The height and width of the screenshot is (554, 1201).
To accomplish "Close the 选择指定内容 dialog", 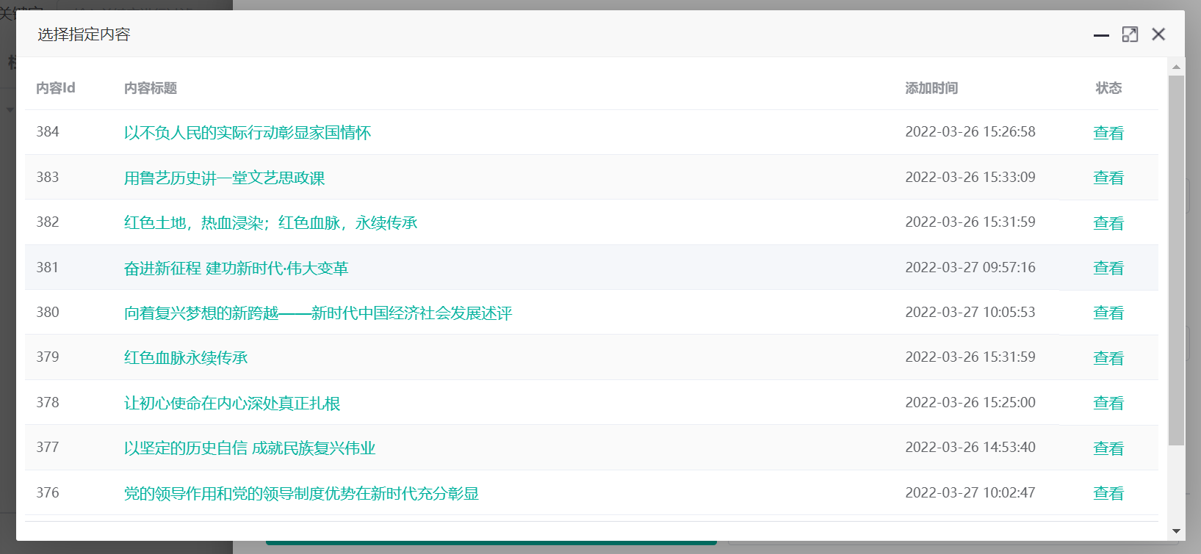I will pyautogui.click(x=1158, y=34).
